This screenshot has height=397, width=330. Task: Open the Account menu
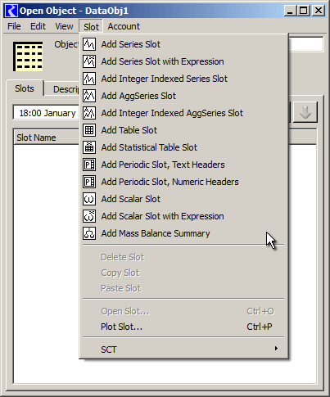pyautogui.click(x=124, y=26)
